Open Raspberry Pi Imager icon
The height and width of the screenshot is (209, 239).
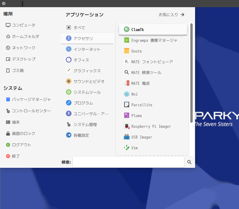point(126,126)
